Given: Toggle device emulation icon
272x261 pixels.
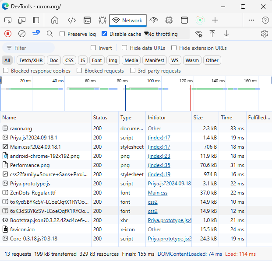Looking at the screenshot, I should 22,20.
